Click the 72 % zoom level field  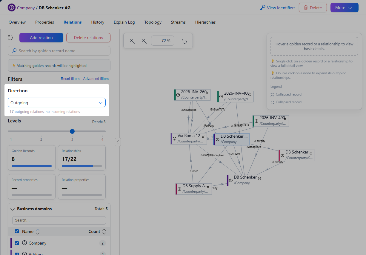163,41
